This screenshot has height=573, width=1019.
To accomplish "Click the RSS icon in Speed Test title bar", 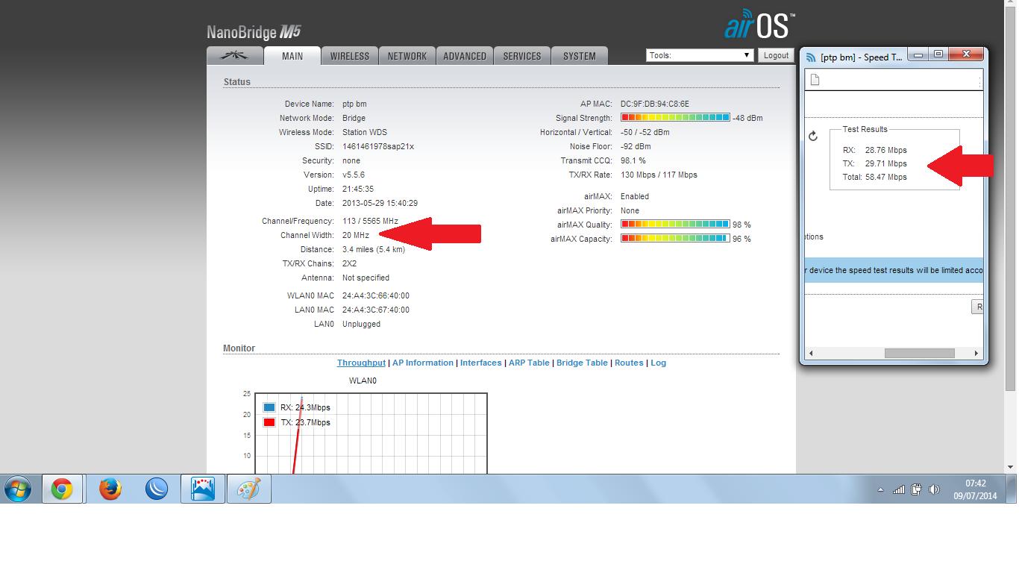I will (x=811, y=57).
